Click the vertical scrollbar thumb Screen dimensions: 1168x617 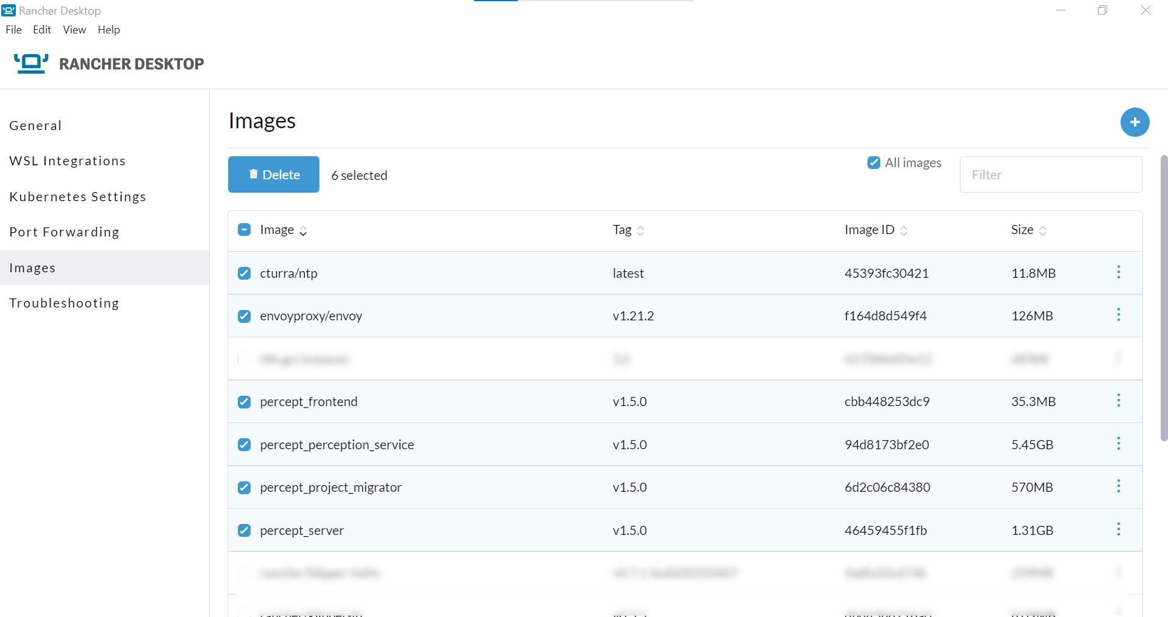(x=1164, y=298)
